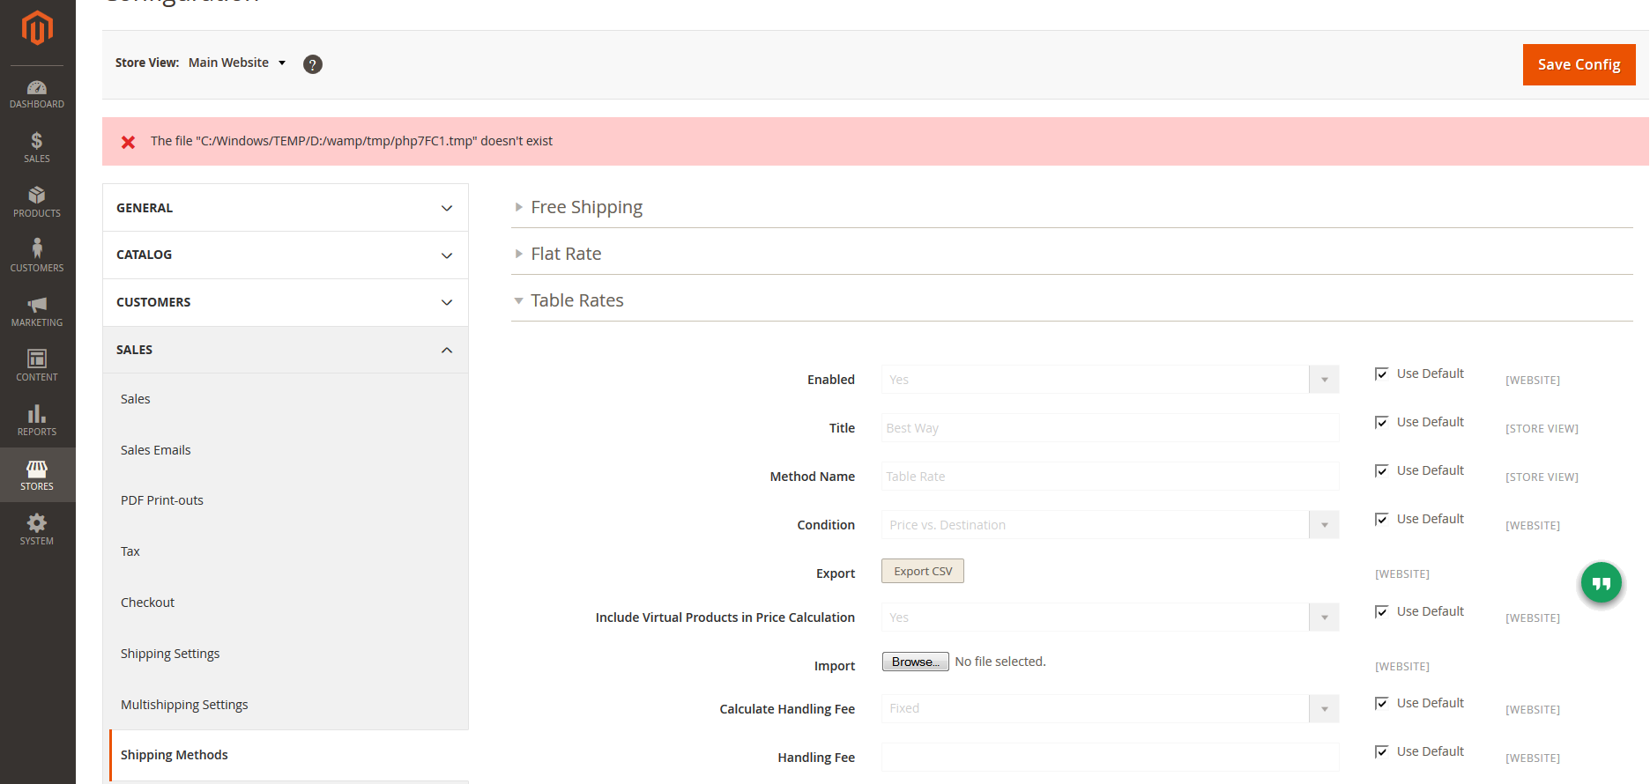Click the help question mark icon

tap(313, 64)
